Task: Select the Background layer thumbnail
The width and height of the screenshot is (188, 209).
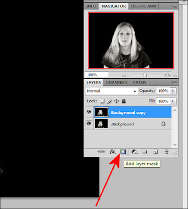Action: click(101, 124)
